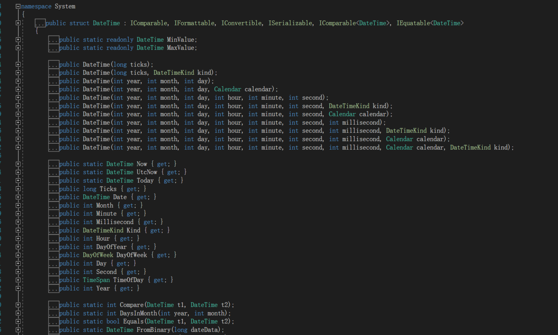Image resolution: width=558 pixels, height=335 pixels.
Task: Click the TimeOfDay property name
Action: pos(128,280)
